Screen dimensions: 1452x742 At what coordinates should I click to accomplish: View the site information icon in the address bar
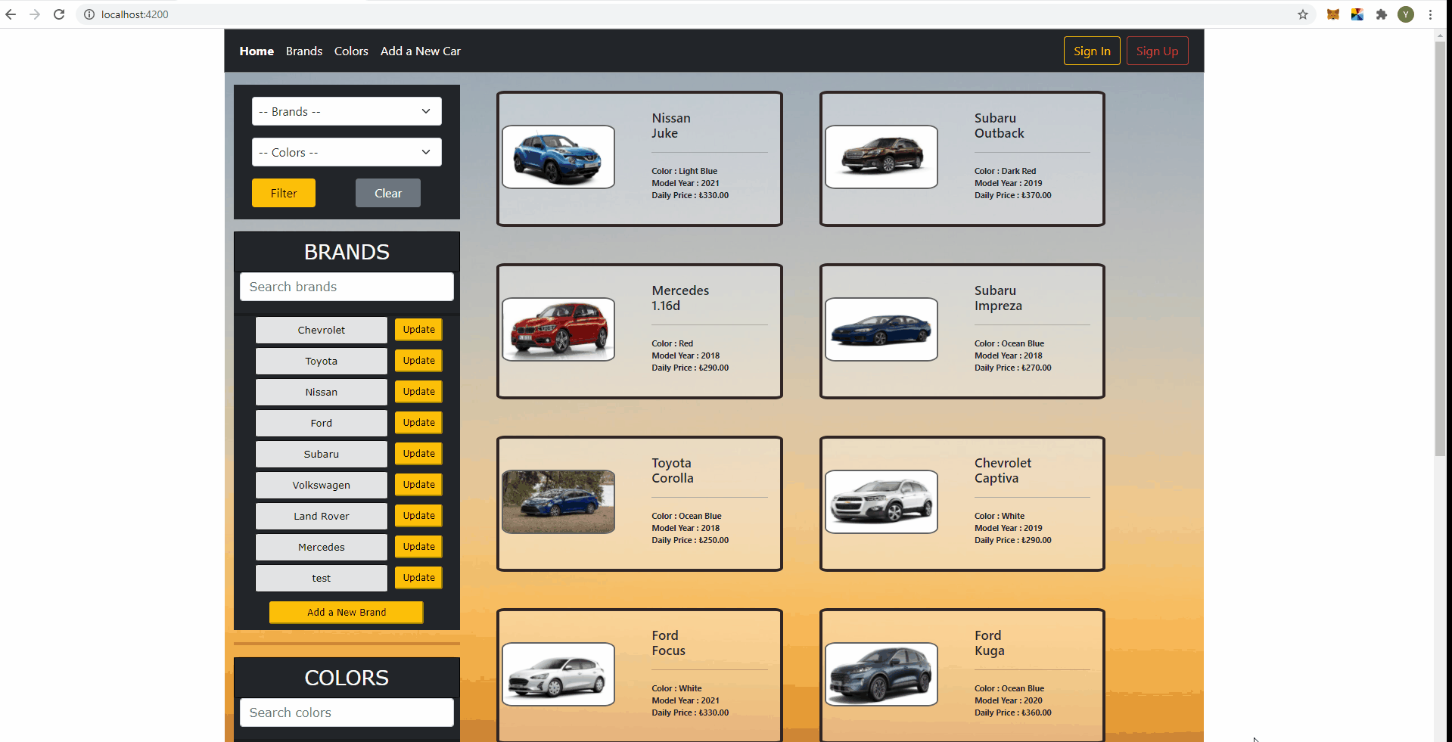(89, 14)
